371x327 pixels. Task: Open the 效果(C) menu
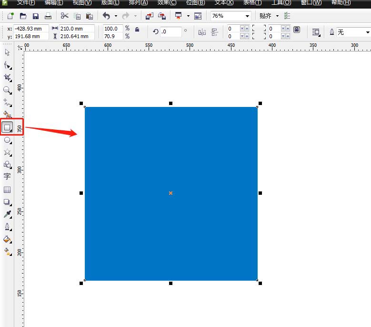[166, 2]
